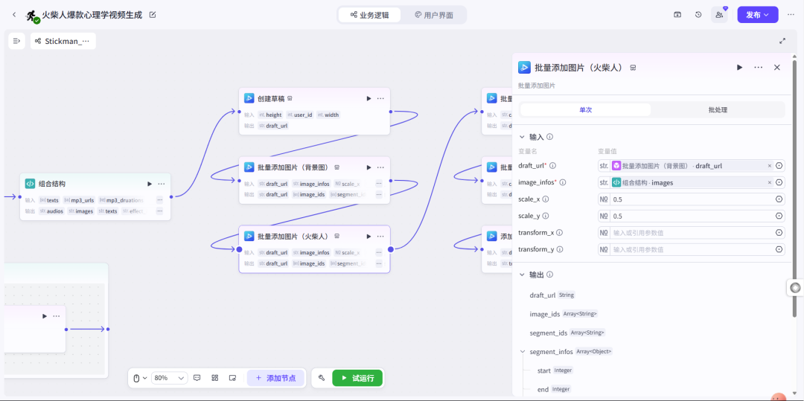Open the header more options menu
804x401 pixels.
point(791,15)
